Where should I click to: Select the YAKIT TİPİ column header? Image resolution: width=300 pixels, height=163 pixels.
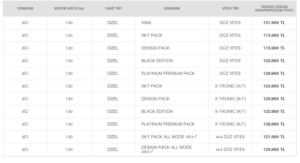pos(113,8)
